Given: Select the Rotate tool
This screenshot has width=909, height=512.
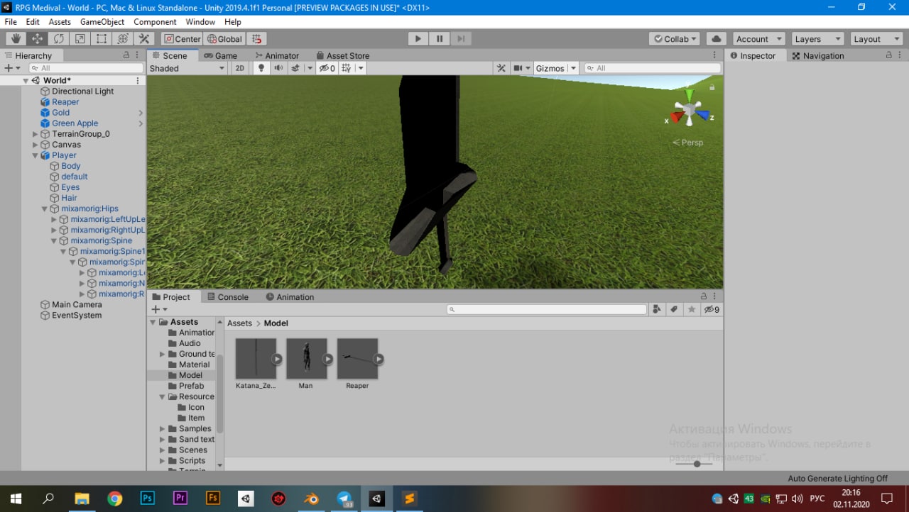Looking at the screenshot, I should coord(58,39).
